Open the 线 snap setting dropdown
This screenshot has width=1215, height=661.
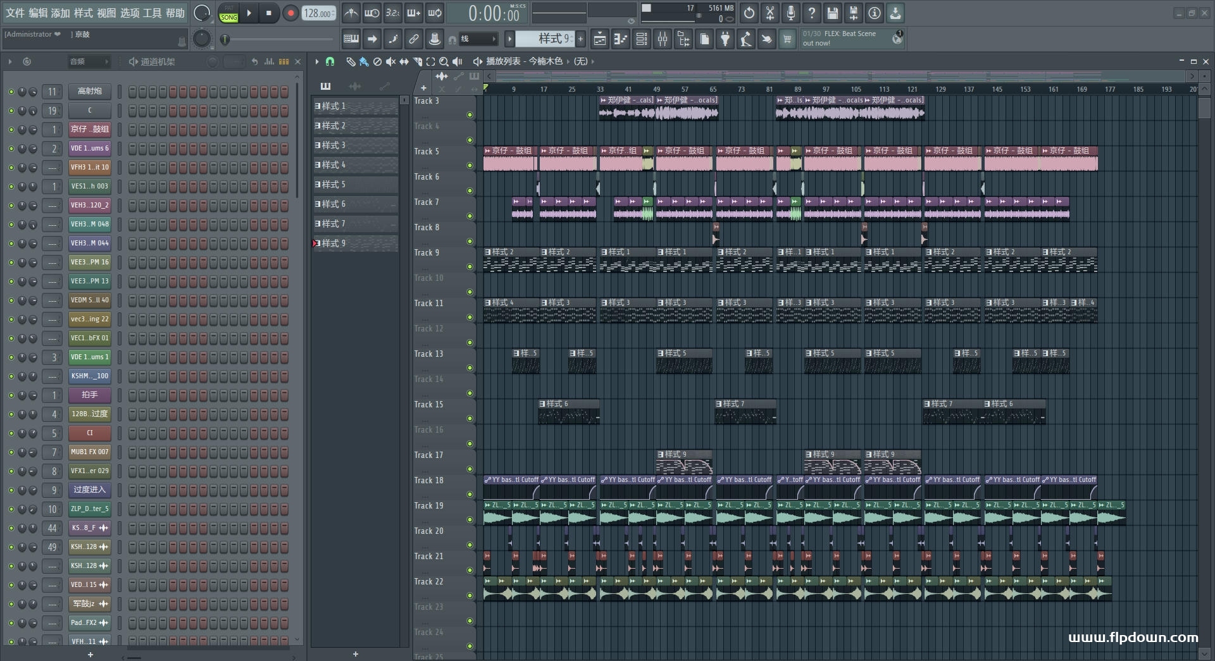[478, 39]
